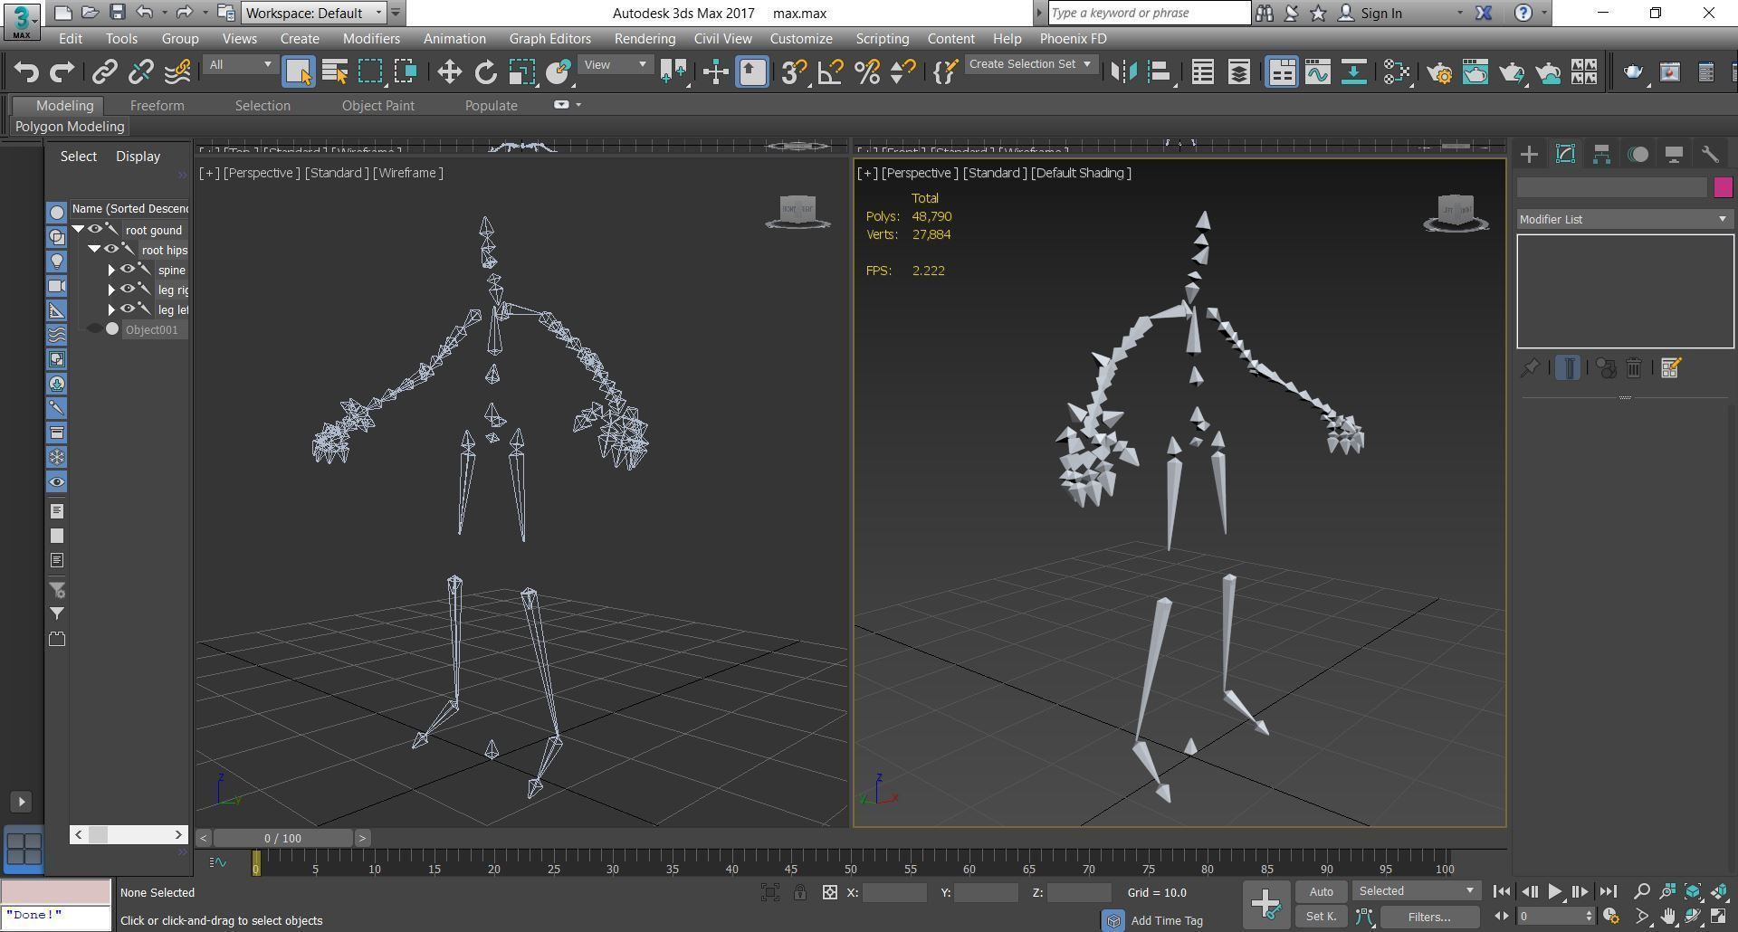Open the Schematic View
Screen dimensions: 1738x932
[x=1354, y=72]
